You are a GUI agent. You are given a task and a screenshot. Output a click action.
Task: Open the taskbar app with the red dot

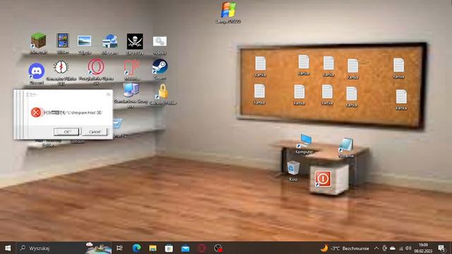pyautogui.click(x=218, y=248)
